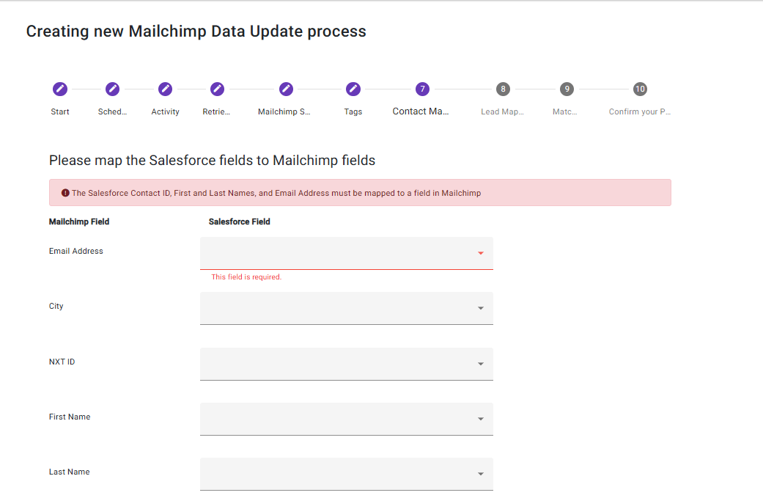Click the error alert exclamation icon
Screen dimensions: 763x498
pyautogui.click(x=65, y=193)
